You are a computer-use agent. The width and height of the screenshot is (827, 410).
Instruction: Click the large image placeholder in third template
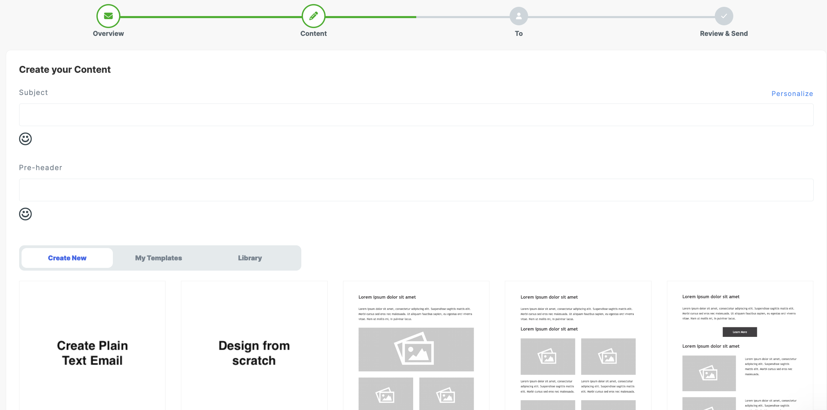pos(416,349)
